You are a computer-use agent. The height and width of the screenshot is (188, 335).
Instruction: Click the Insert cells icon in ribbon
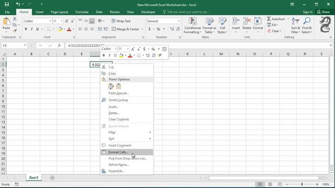point(236,21)
